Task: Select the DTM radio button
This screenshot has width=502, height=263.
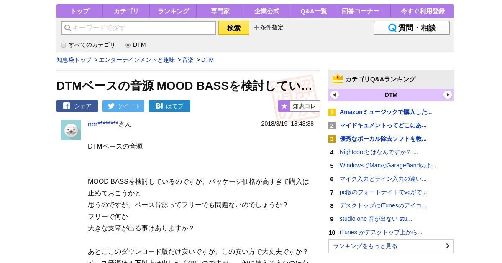Action: click(x=128, y=45)
